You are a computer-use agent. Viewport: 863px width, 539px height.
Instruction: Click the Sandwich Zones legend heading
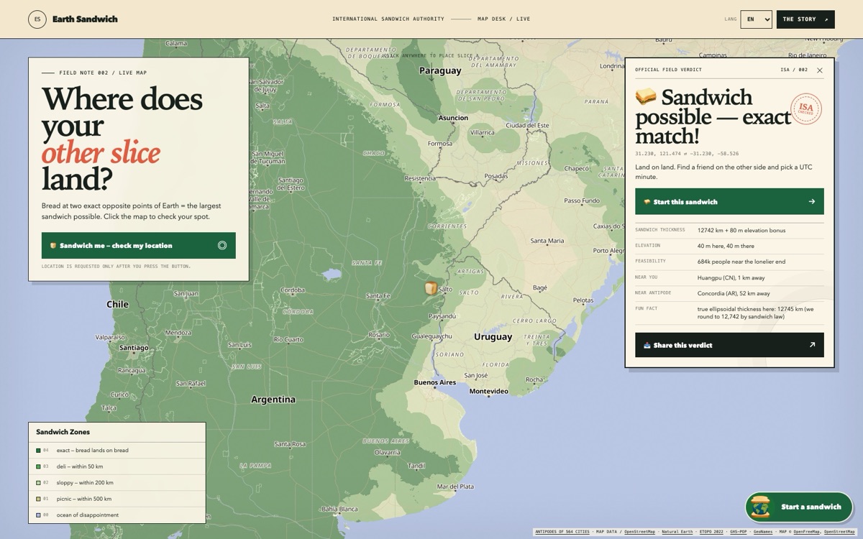click(x=63, y=432)
